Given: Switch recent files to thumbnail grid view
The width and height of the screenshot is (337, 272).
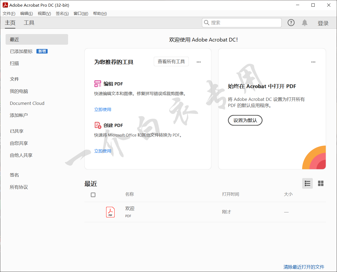Looking at the screenshot, I should tap(321, 183).
